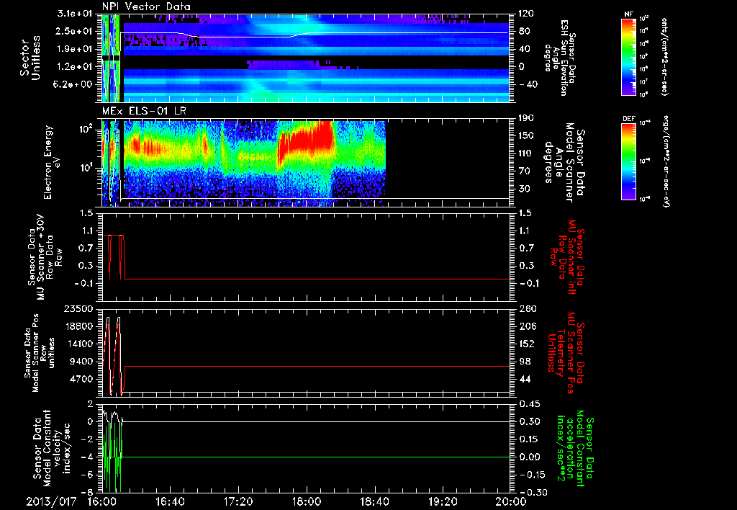The width and height of the screenshot is (737, 510).
Task: Click the 6.2e+00 sector axis tick
Action: [74, 84]
